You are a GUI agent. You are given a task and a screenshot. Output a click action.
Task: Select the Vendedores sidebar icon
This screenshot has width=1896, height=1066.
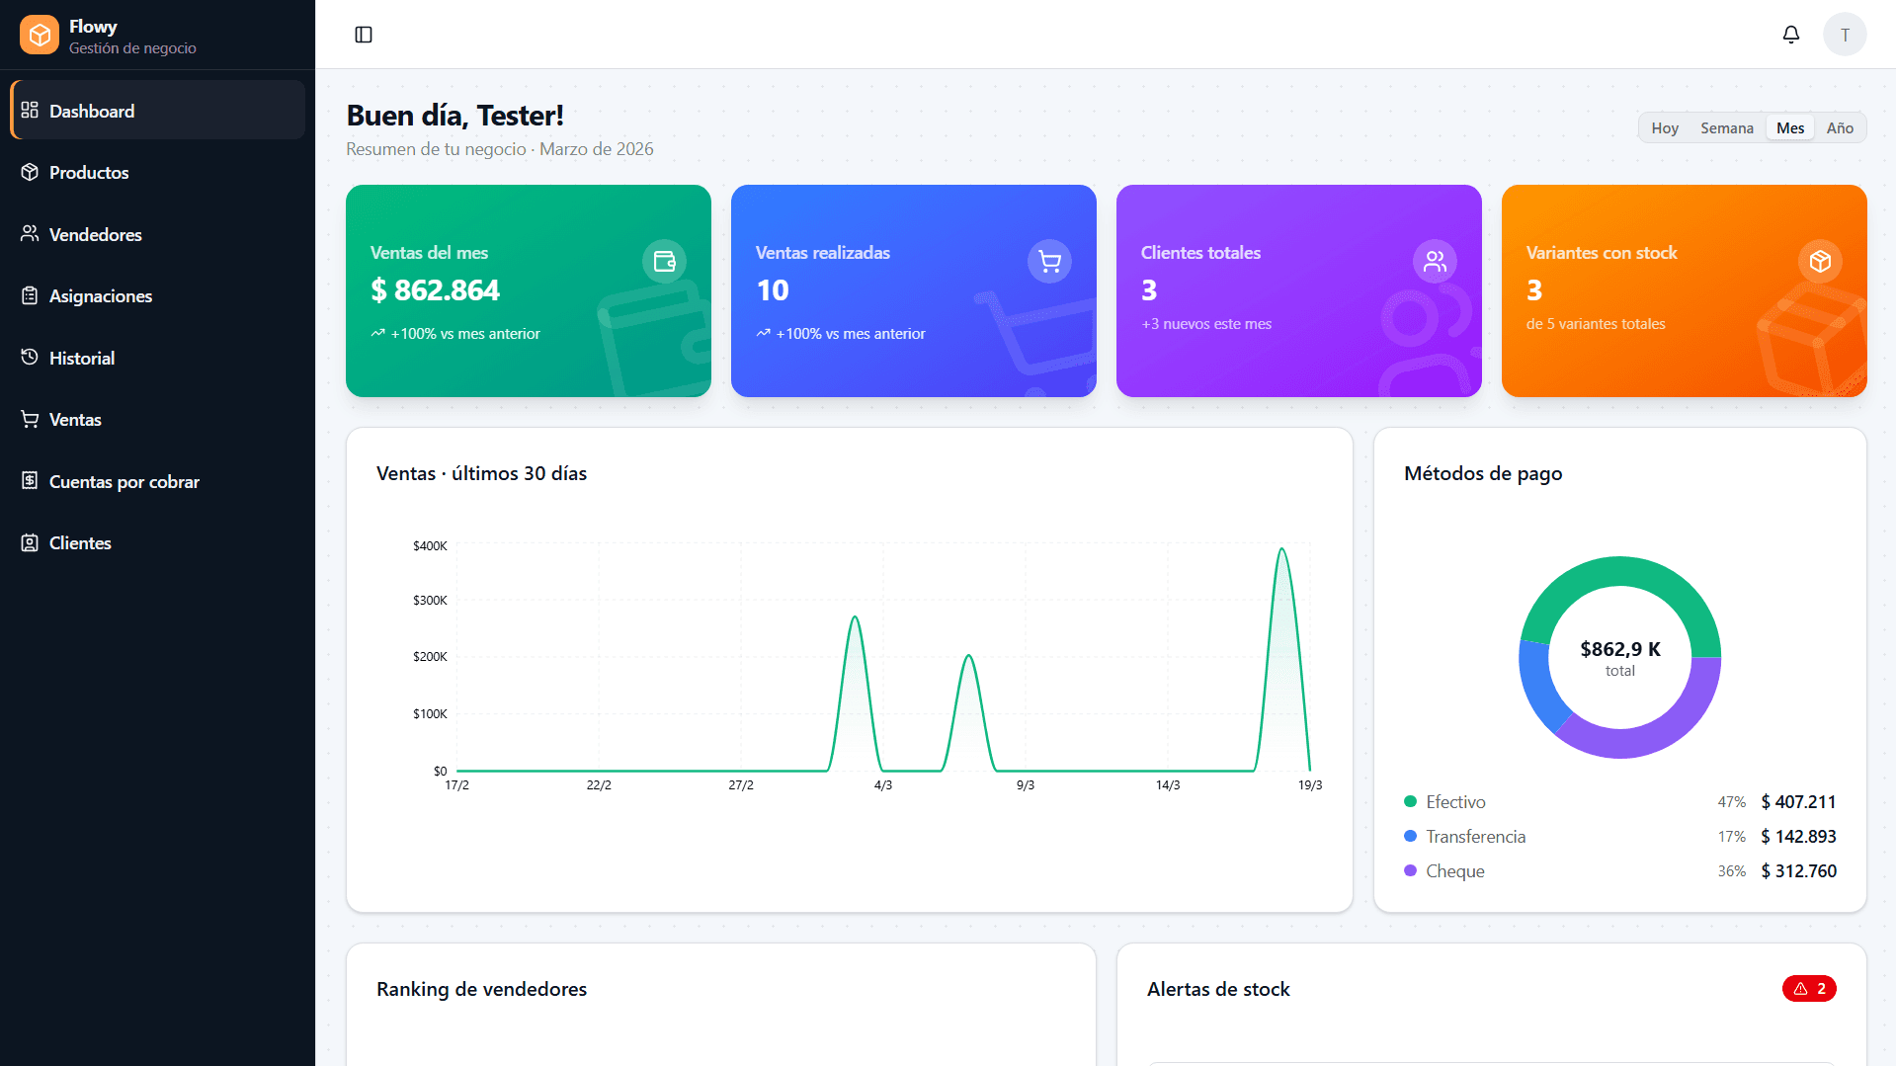(x=30, y=234)
